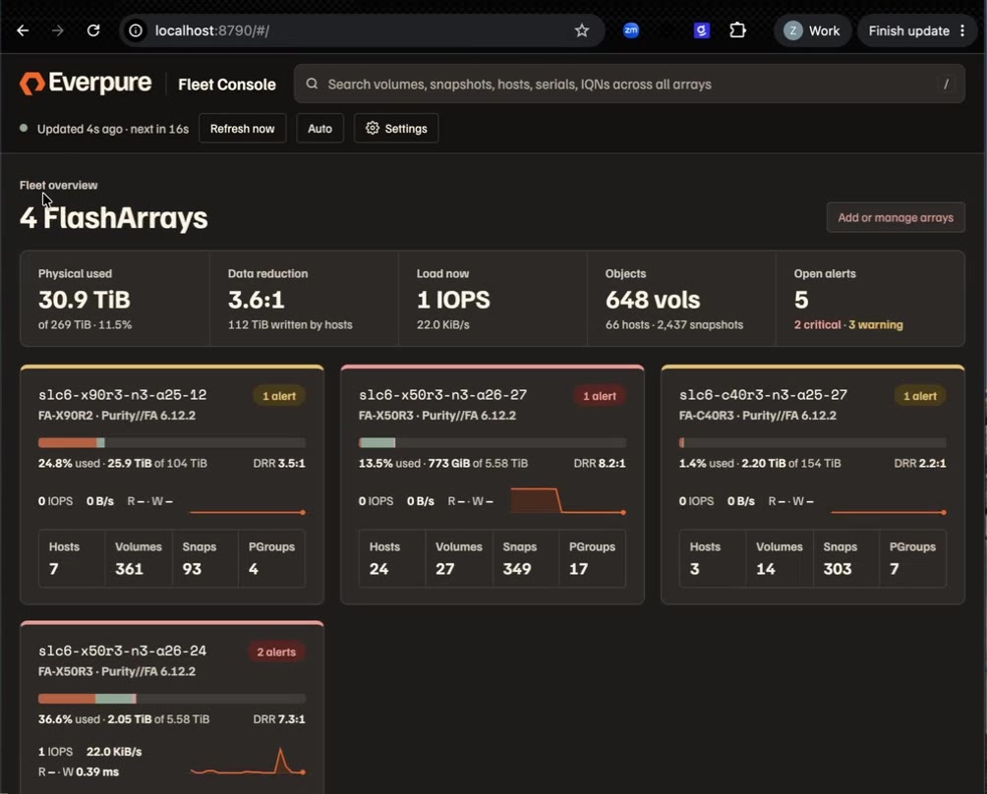The image size is (987, 794).
Task: Click capacity bar of slc6-x50r3-n3-a26-27
Action: (493, 443)
